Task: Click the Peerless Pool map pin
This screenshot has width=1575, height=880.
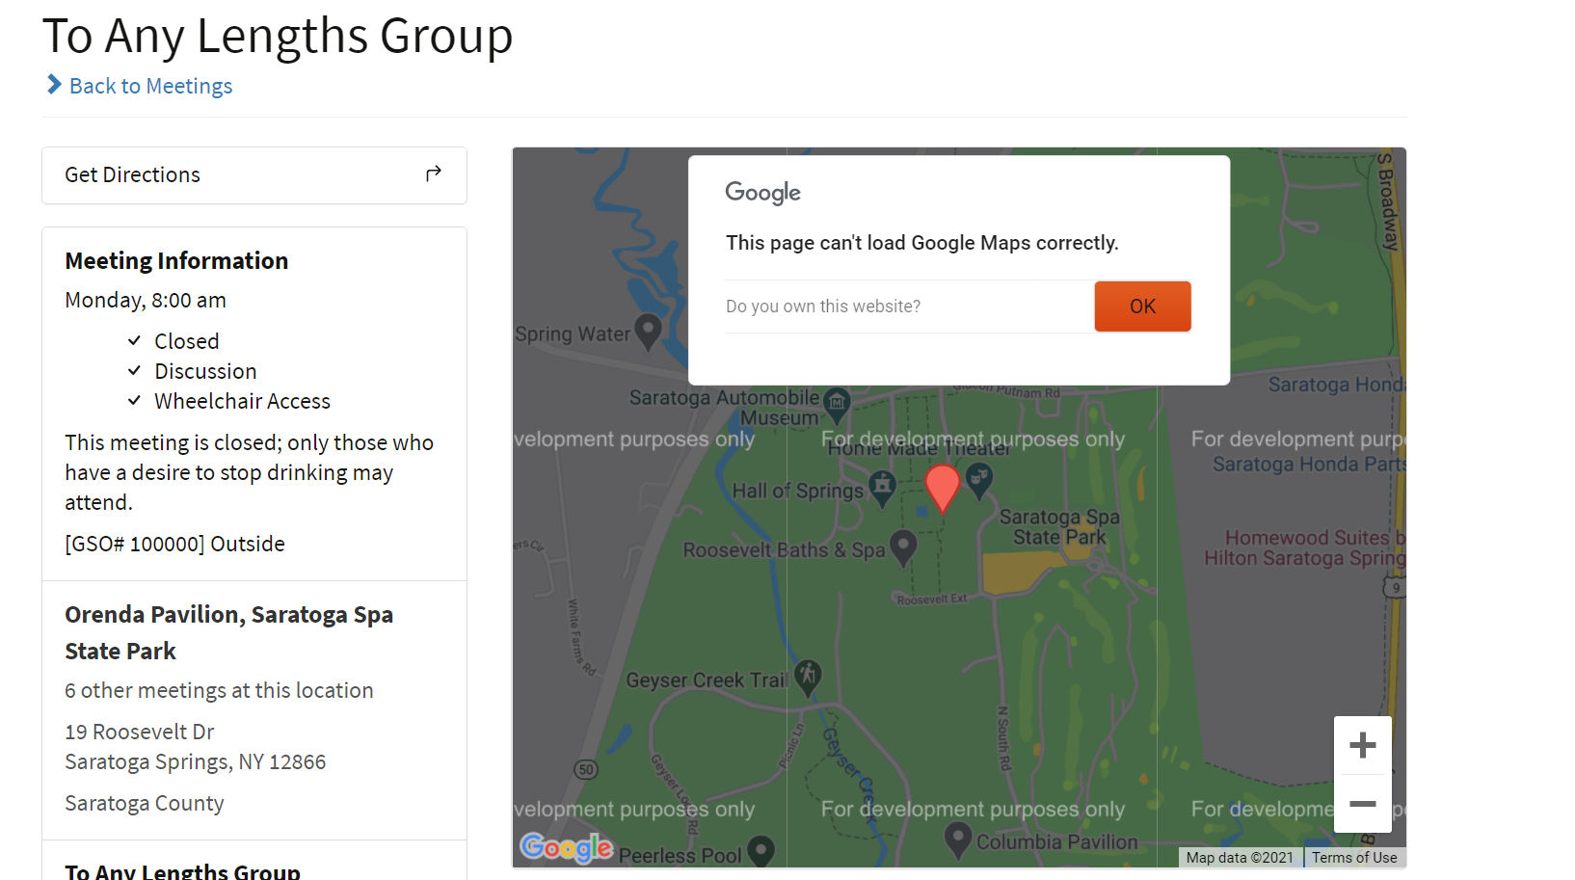Action: pyautogui.click(x=761, y=851)
